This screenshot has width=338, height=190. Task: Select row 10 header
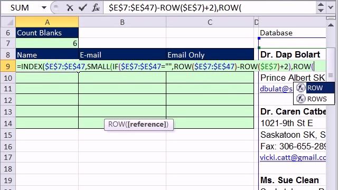click(8, 78)
